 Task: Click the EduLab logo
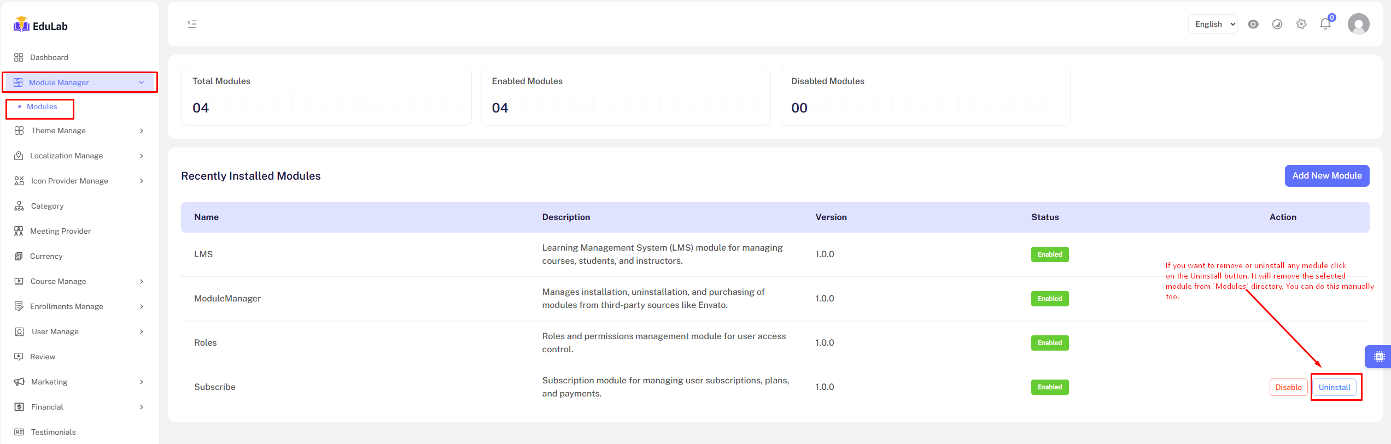[x=41, y=25]
